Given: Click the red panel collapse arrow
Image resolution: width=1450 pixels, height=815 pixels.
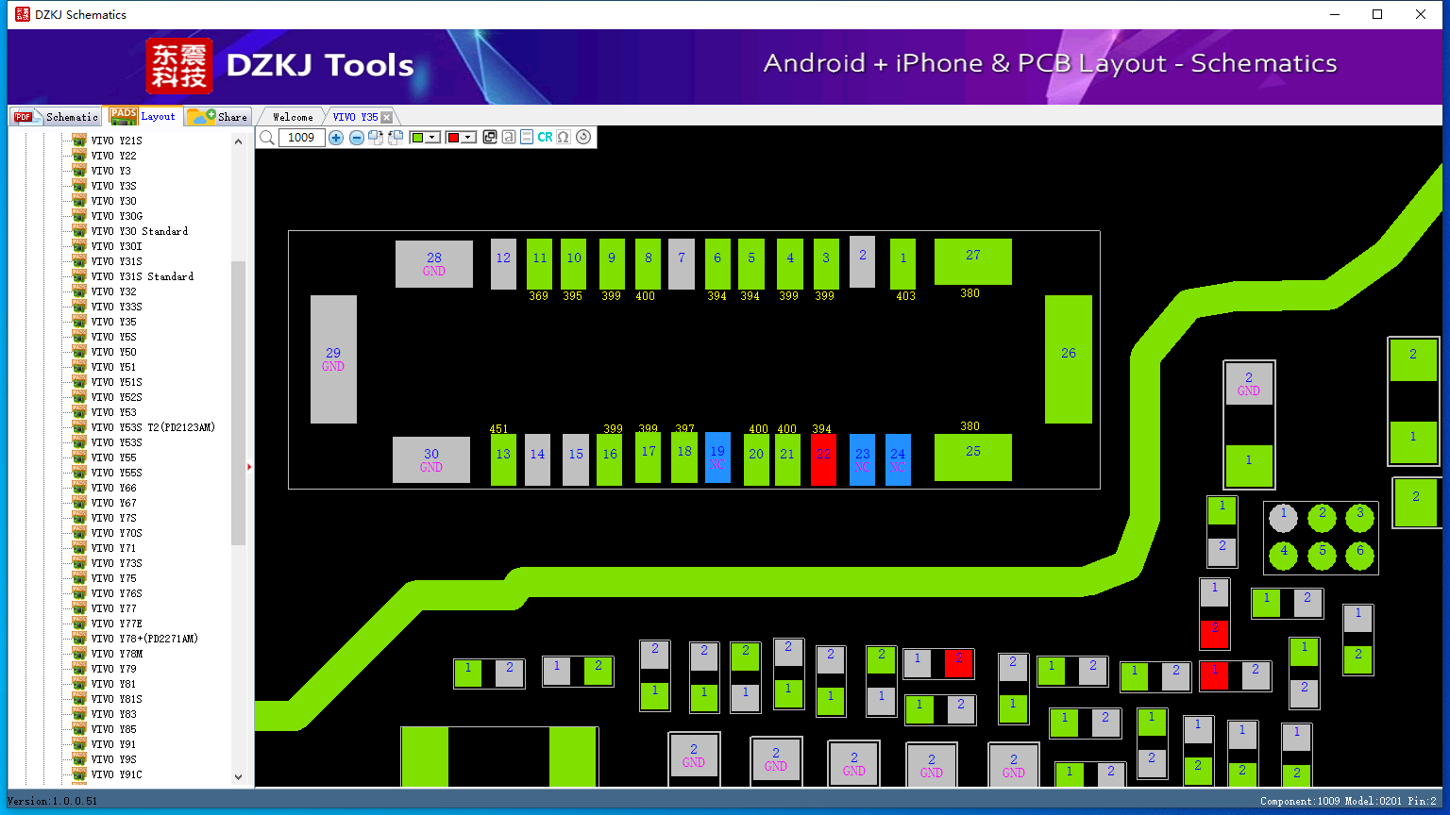Looking at the screenshot, I should 249,467.
